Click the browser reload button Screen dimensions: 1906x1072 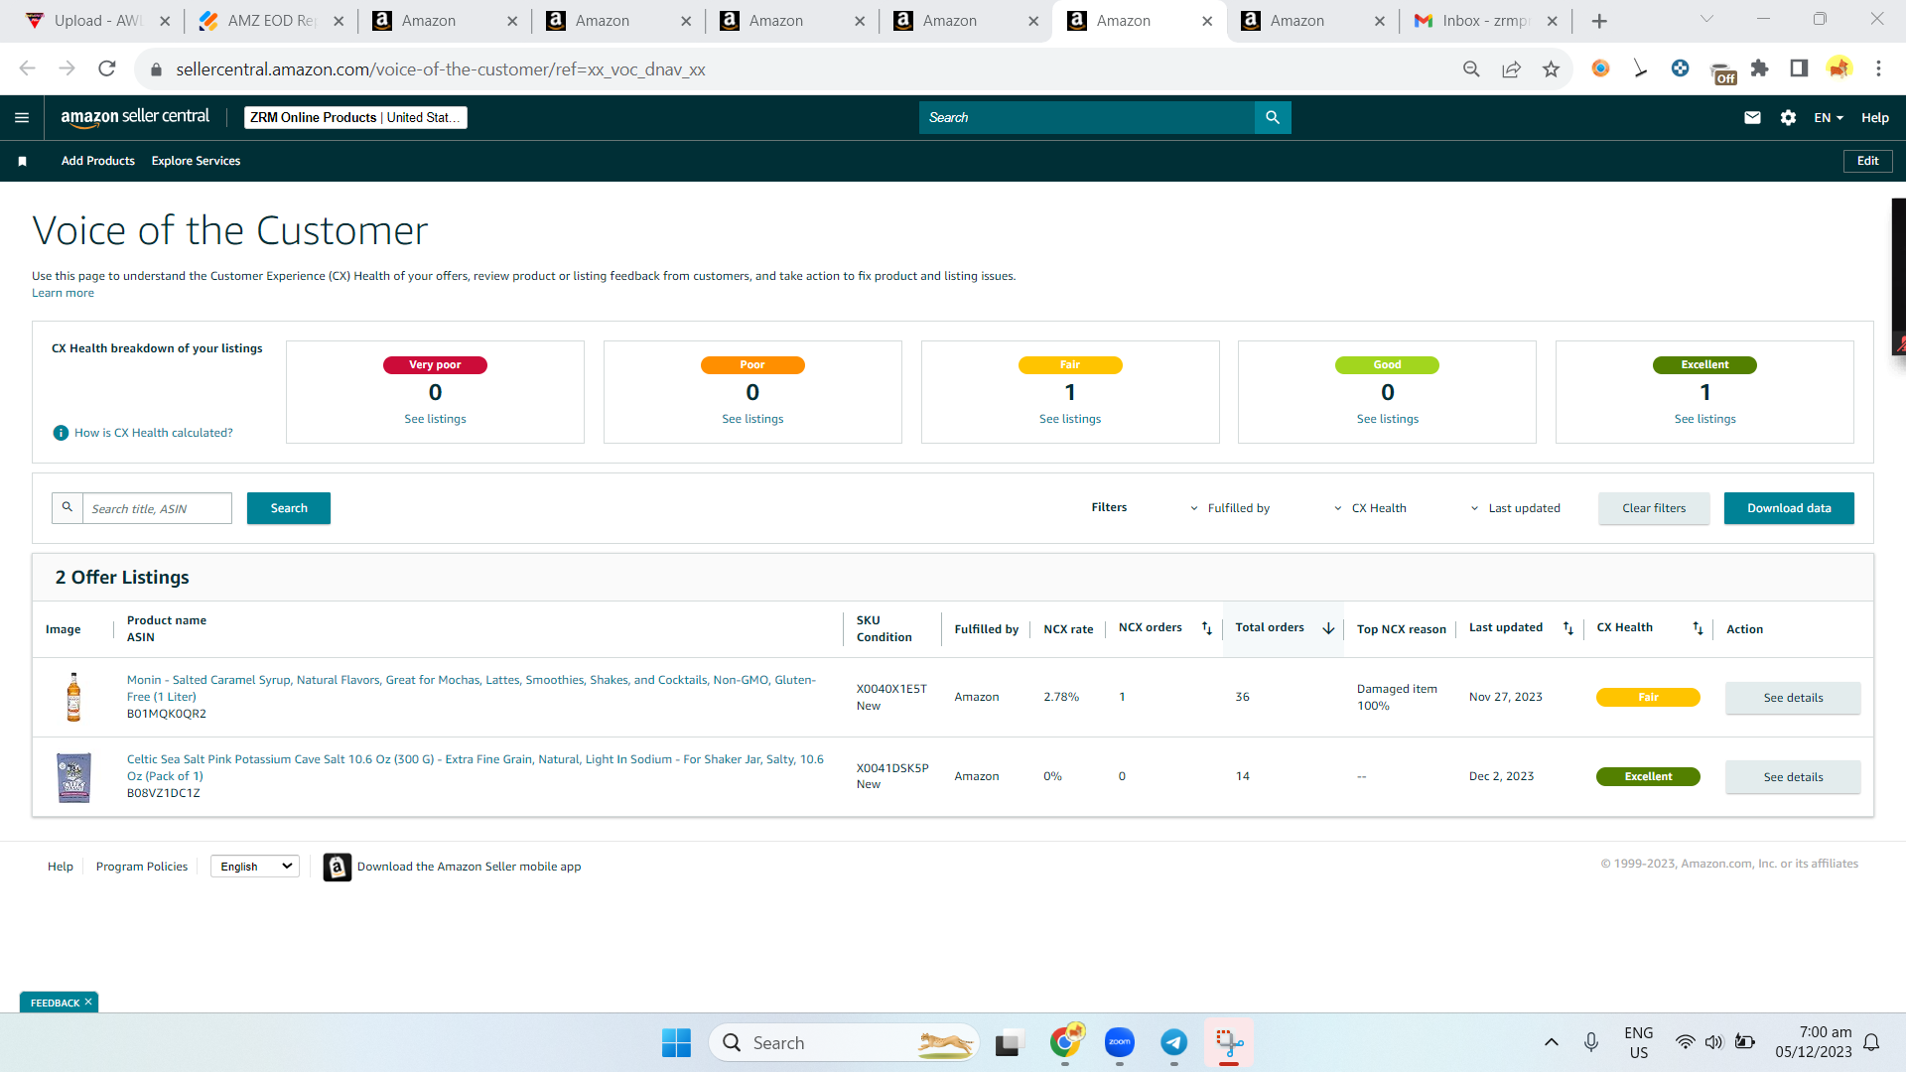coord(107,68)
